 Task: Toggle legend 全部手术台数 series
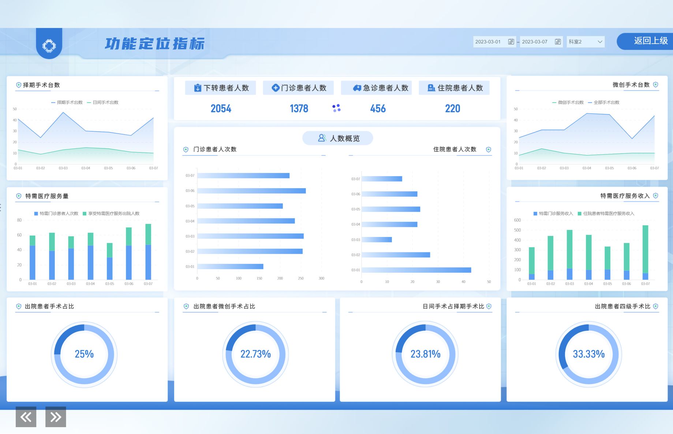(604, 102)
